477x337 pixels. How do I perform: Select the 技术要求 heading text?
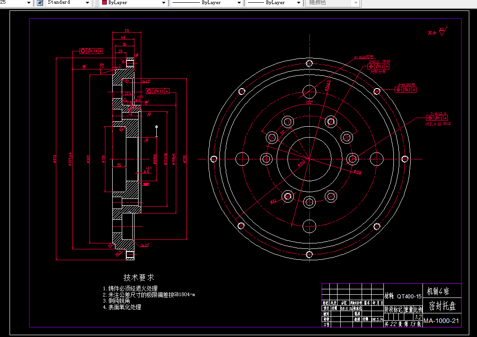click(139, 278)
